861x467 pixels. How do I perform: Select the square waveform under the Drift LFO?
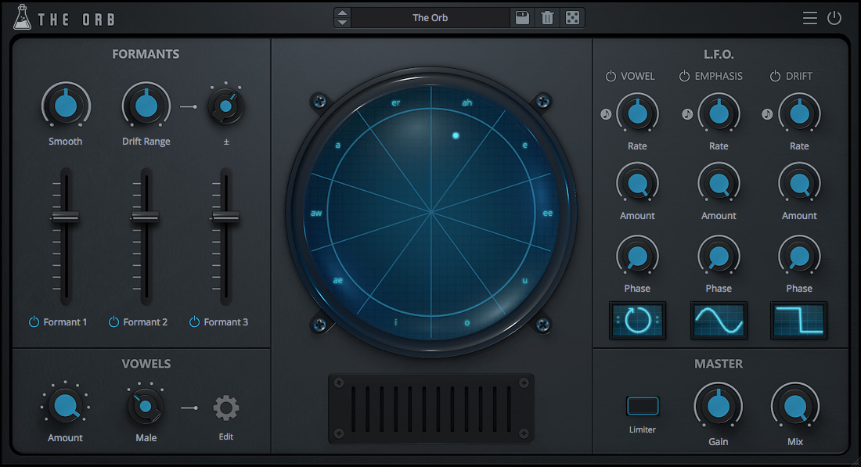[x=798, y=320]
